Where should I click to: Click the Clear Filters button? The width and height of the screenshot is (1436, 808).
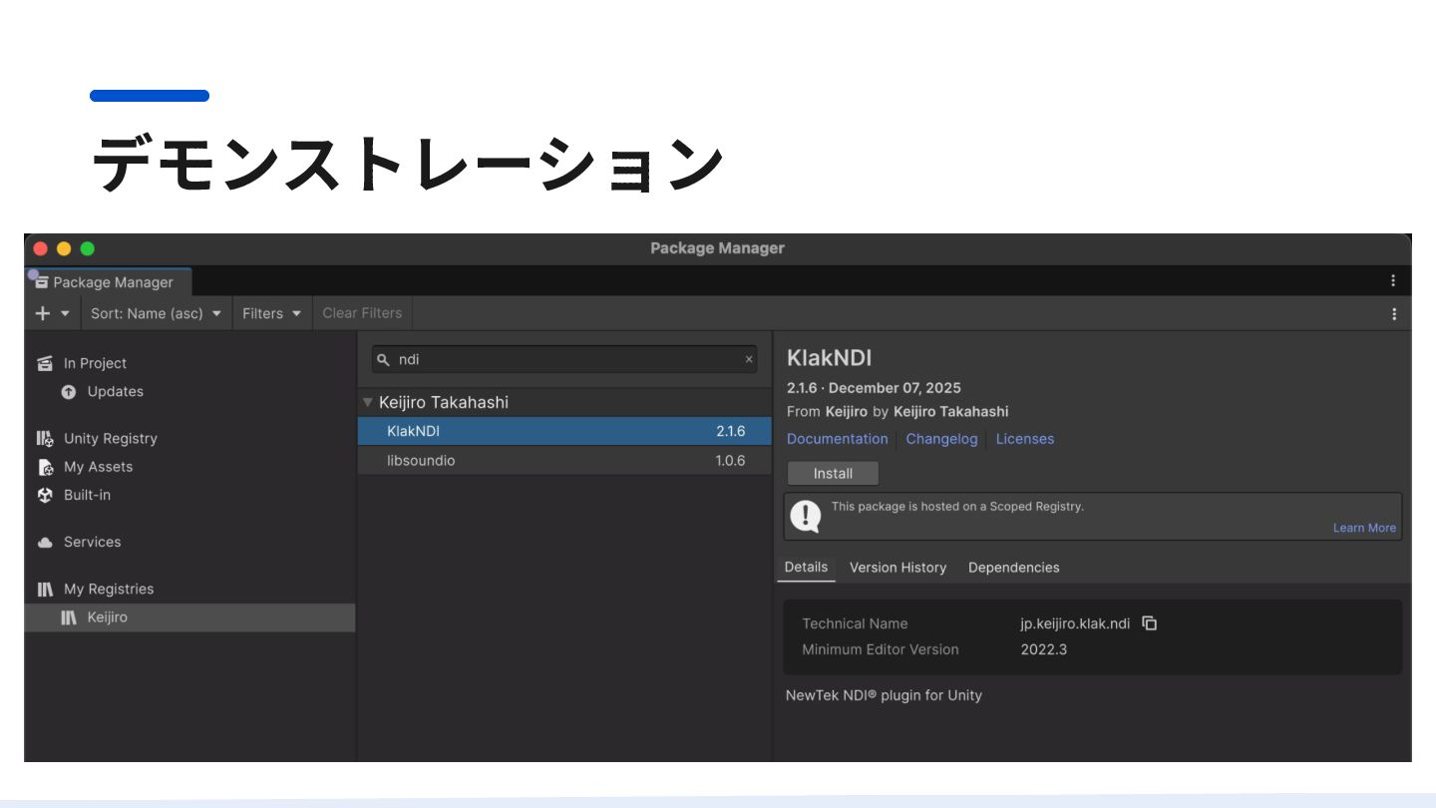coord(362,313)
